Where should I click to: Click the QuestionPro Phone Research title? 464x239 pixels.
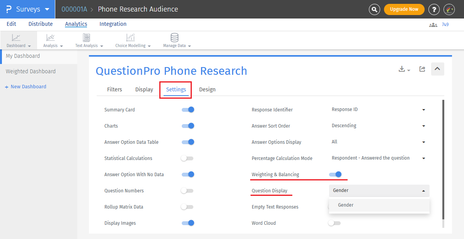[171, 71]
